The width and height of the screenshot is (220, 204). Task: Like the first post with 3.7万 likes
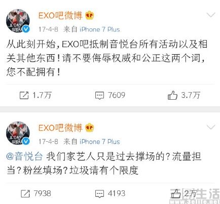[x=172, y=95]
